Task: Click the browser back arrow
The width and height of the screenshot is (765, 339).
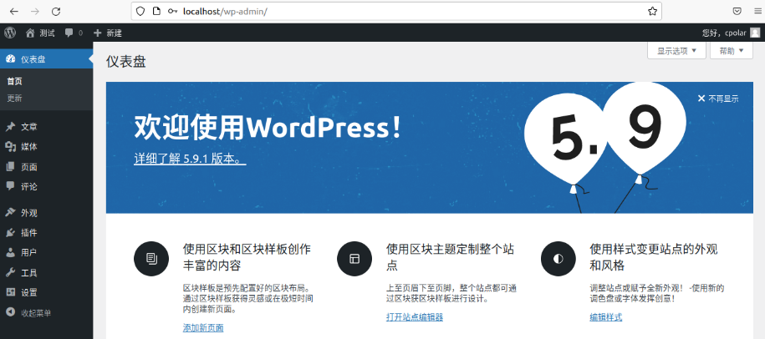Action: click(x=14, y=12)
